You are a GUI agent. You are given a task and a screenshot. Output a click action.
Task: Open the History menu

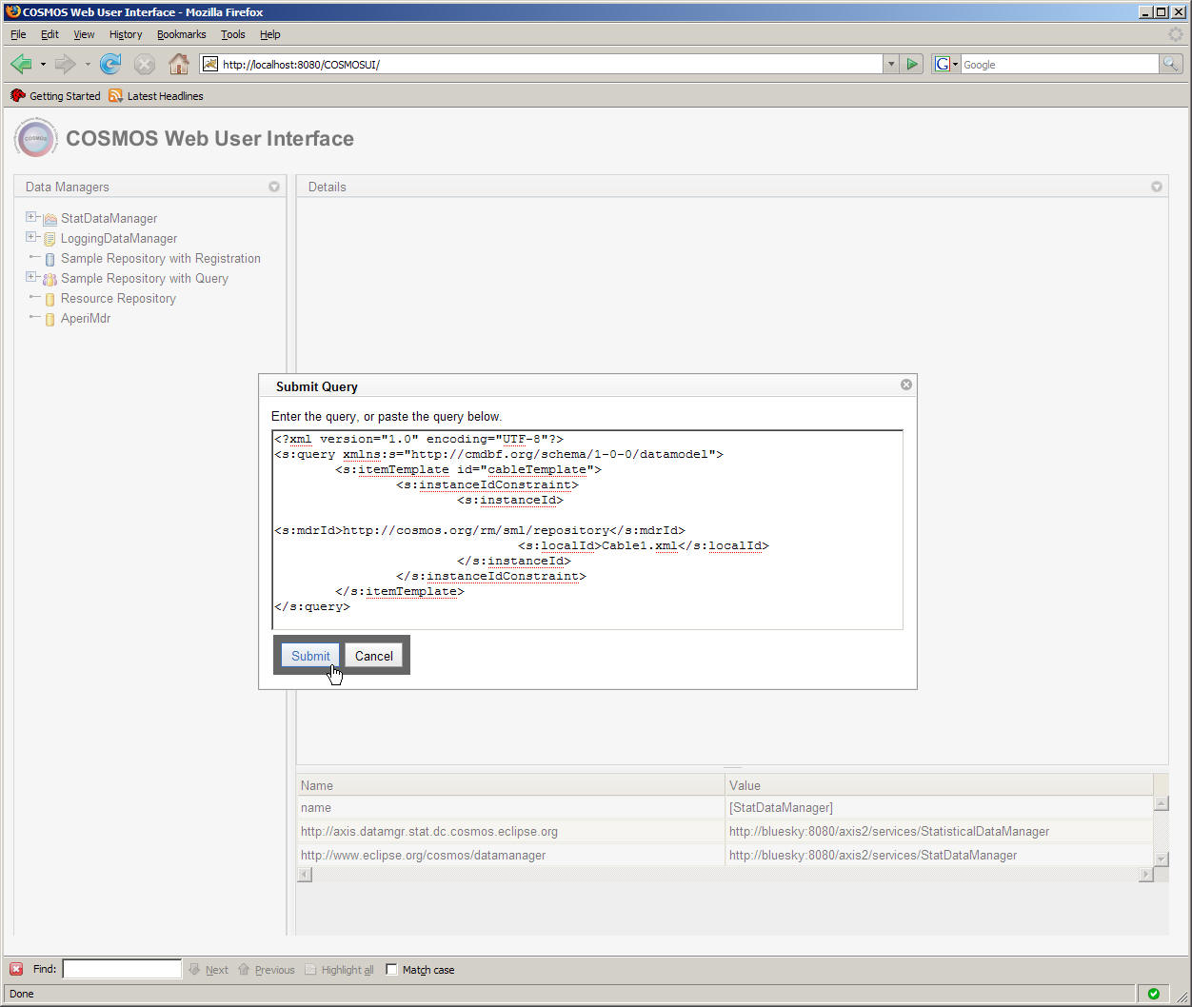126,34
